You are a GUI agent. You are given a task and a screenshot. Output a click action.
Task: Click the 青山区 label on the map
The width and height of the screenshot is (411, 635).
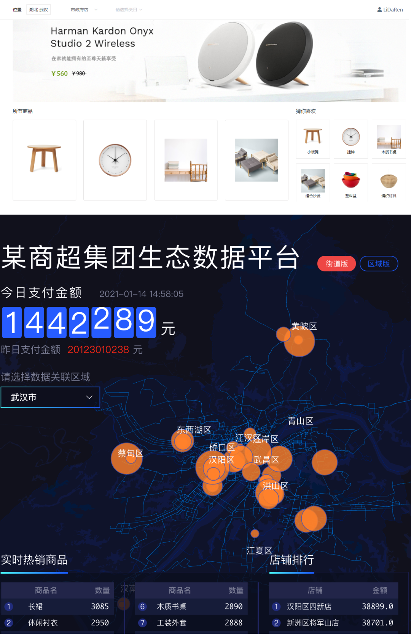300,421
